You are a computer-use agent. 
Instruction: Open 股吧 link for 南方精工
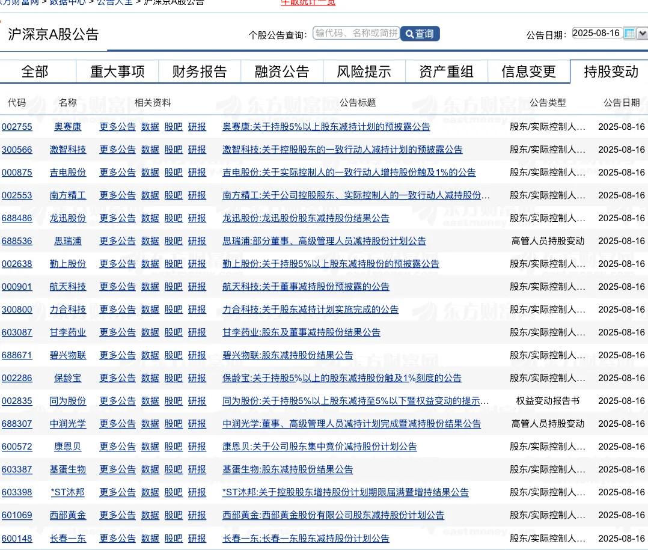[x=173, y=195]
